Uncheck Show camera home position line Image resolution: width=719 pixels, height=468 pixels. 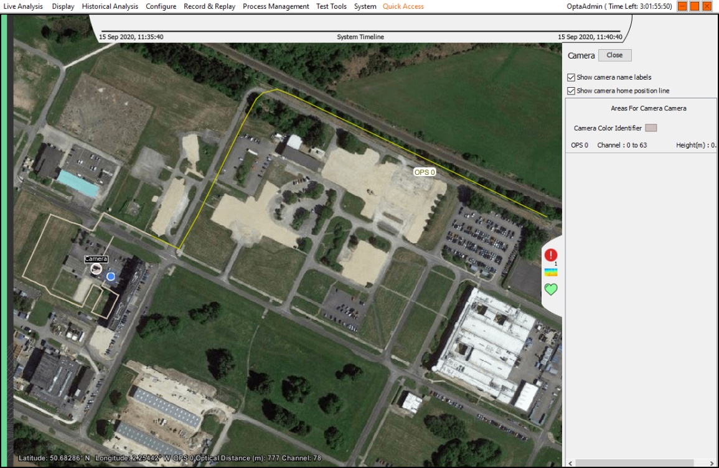571,91
